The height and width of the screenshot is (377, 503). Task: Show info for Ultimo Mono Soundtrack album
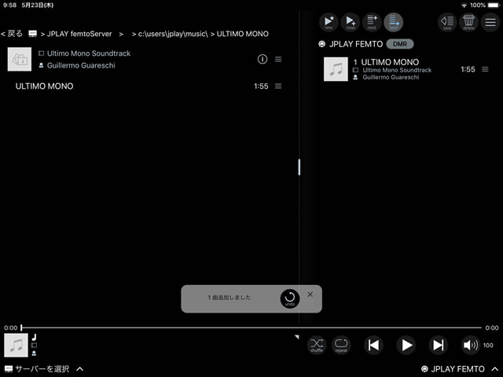point(263,60)
